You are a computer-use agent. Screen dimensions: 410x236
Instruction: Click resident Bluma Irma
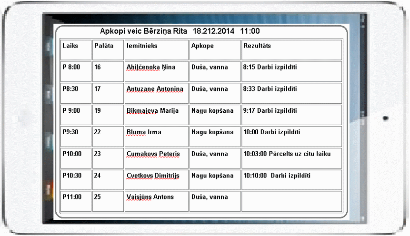144,132
